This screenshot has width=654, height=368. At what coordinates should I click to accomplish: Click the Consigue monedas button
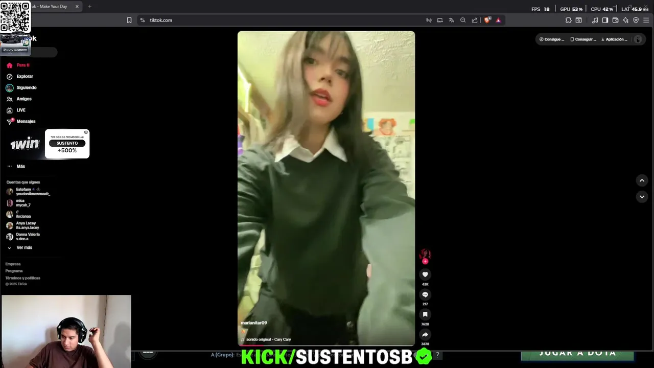click(552, 39)
